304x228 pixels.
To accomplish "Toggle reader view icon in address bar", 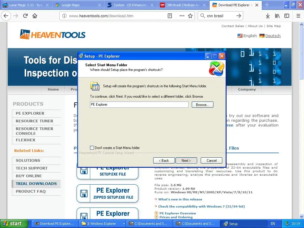I will [170, 16].
